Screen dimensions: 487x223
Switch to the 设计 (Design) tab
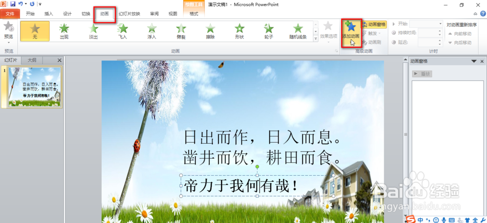click(x=67, y=14)
